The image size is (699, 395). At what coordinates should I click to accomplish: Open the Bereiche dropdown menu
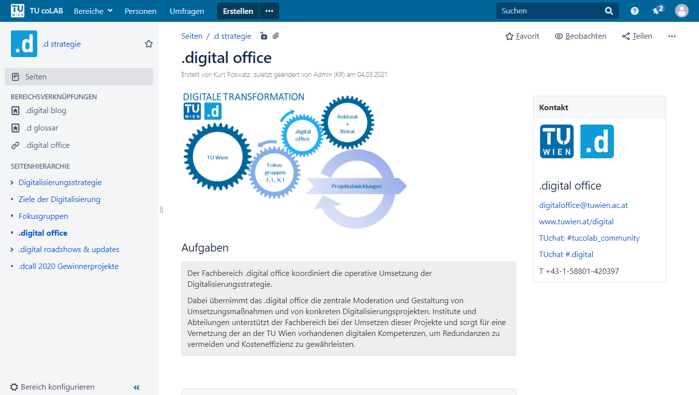pyautogui.click(x=93, y=11)
